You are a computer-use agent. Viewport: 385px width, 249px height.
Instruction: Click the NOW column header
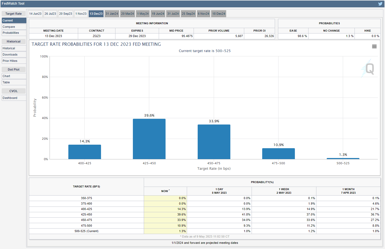point(165,191)
